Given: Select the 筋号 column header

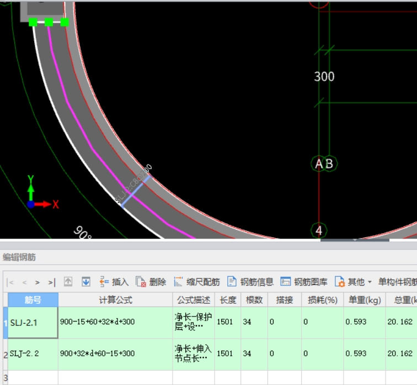Looking at the screenshot, I should (x=33, y=300).
